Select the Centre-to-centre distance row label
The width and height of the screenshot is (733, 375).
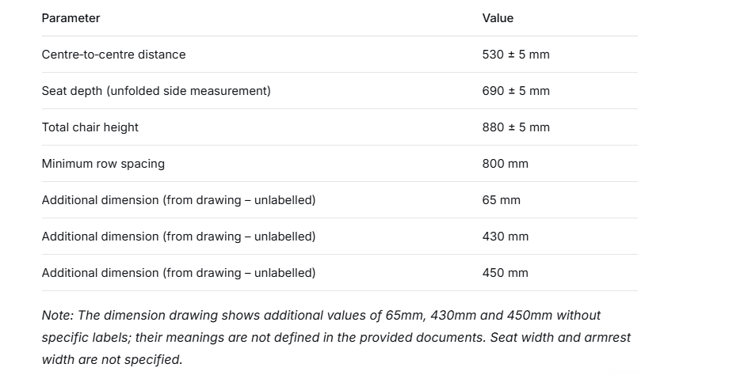click(x=113, y=55)
